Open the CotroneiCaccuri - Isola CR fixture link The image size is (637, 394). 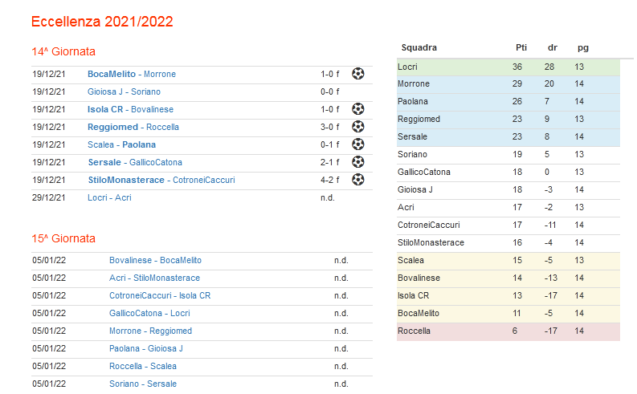[x=160, y=296]
